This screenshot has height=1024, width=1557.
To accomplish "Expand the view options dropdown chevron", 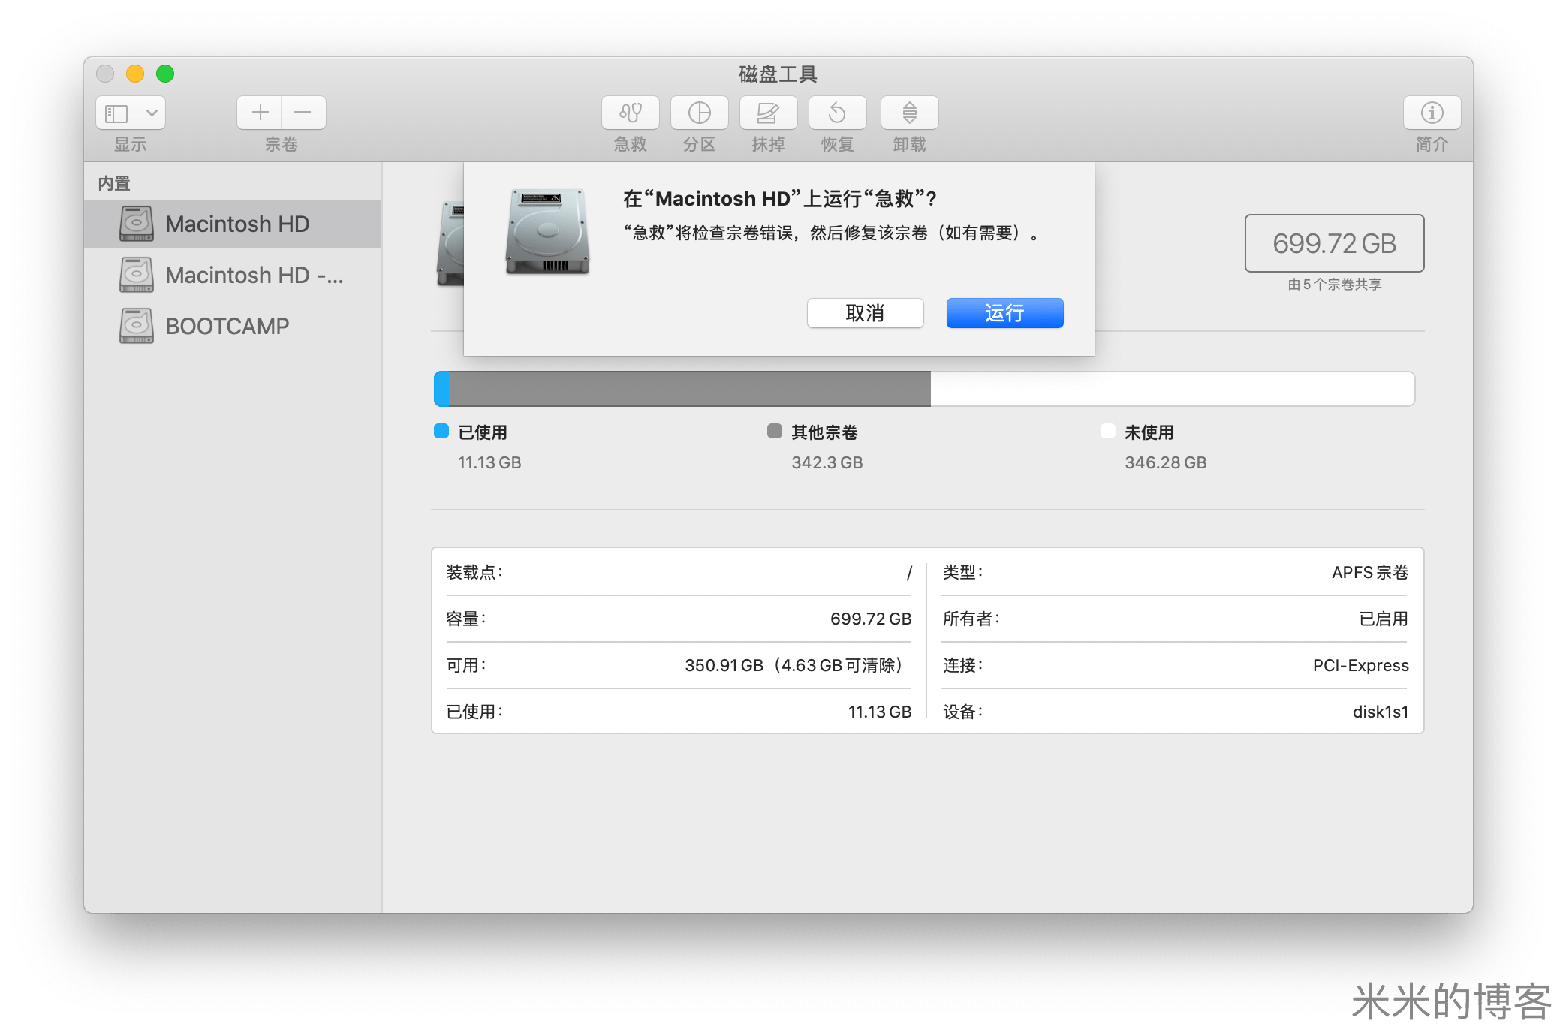I will tap(152, 113).
